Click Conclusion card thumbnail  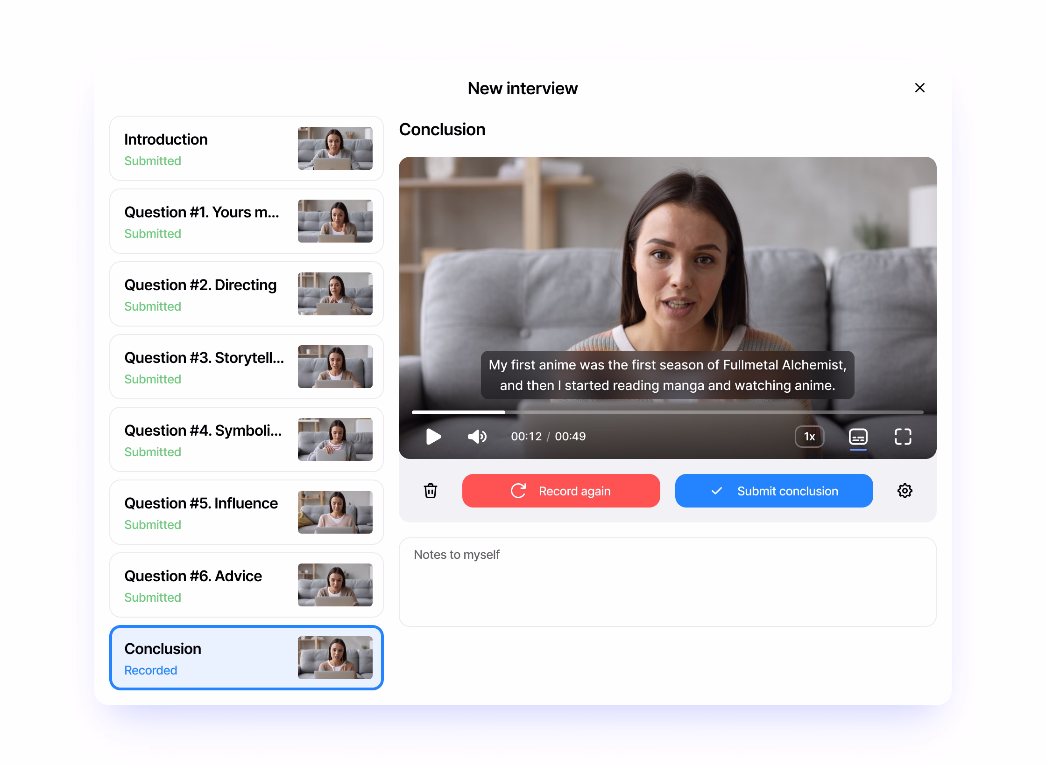point(335,658)
